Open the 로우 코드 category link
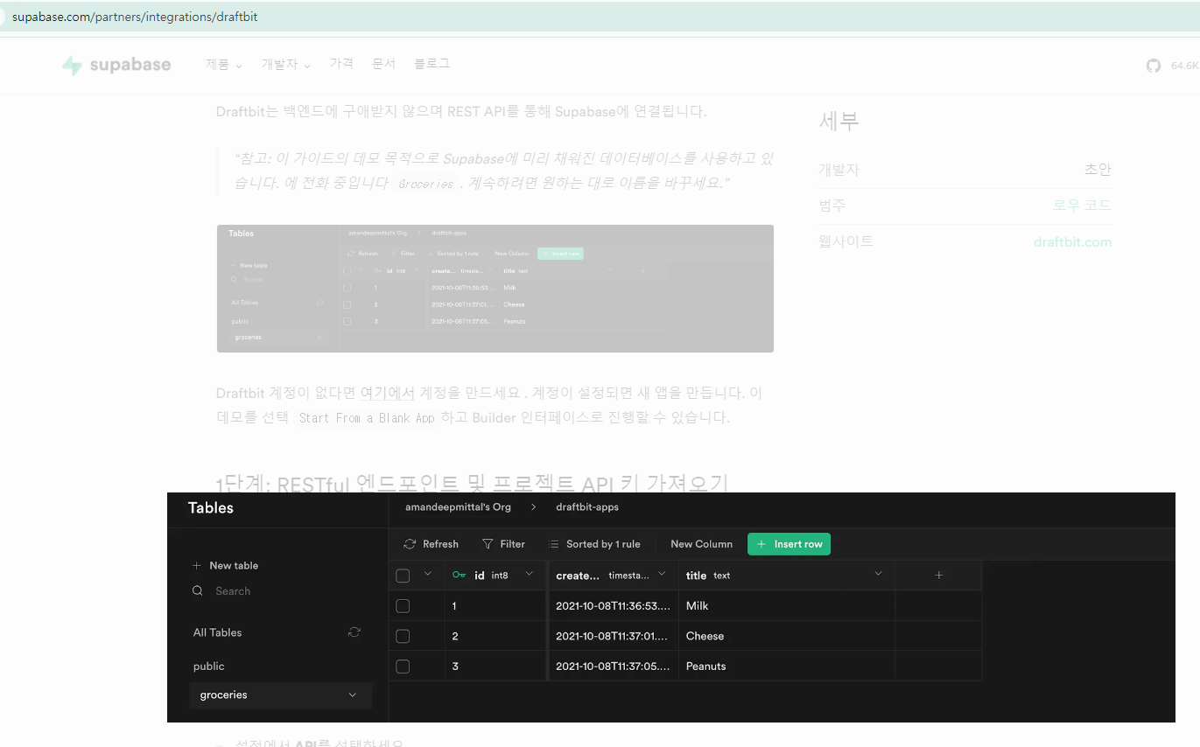Screen dimensions: 1200x747 click(1082, 206)
